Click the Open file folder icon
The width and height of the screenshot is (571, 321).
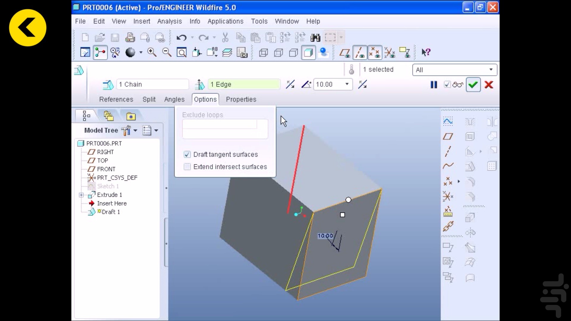[x=100, y=37]
